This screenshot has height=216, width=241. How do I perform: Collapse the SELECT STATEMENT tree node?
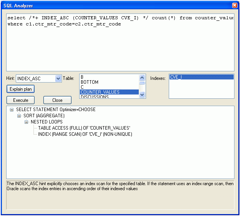12,110
